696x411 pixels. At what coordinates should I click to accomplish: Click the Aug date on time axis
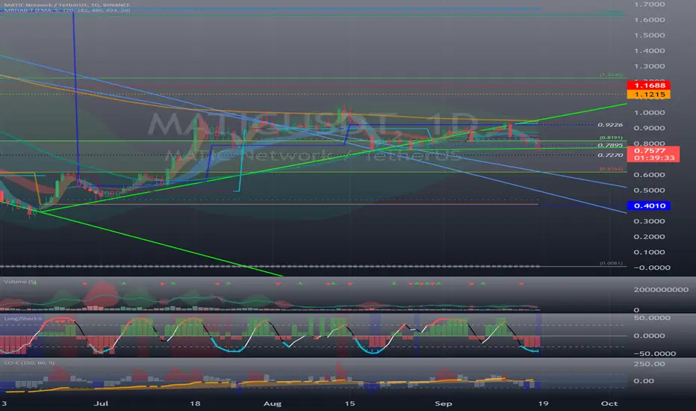click(x=272, y=404)
